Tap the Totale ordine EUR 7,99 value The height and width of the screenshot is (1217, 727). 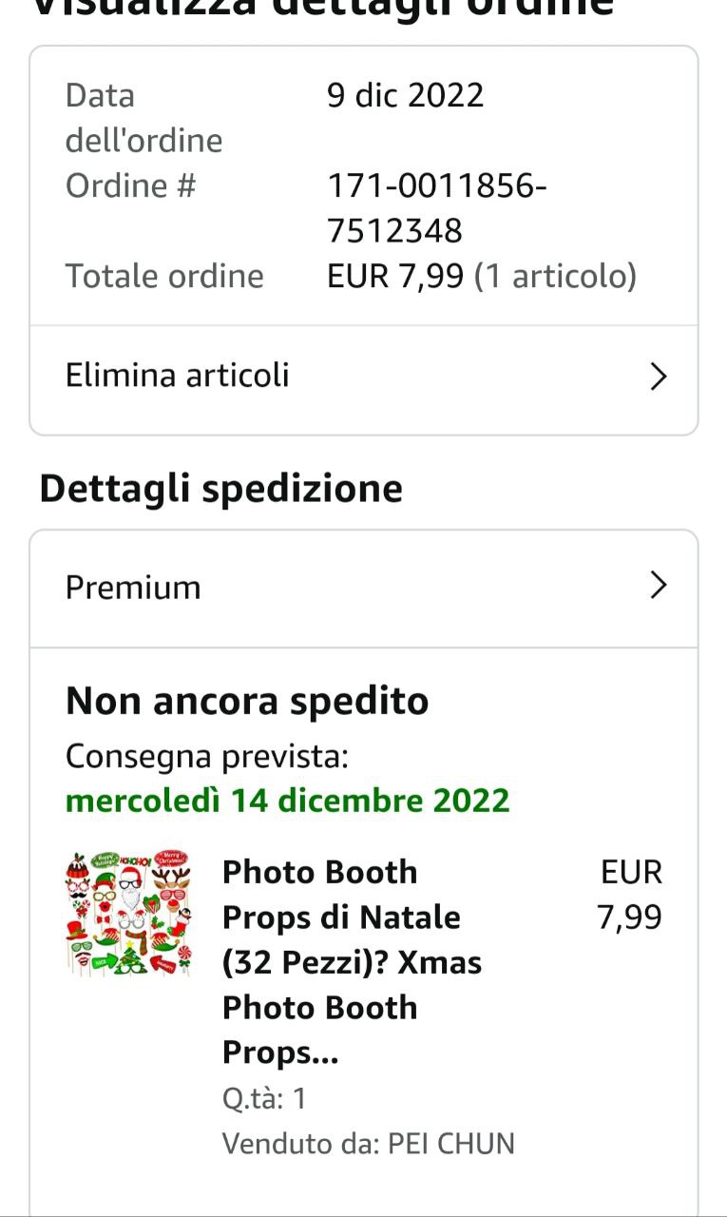coord(395,277)
